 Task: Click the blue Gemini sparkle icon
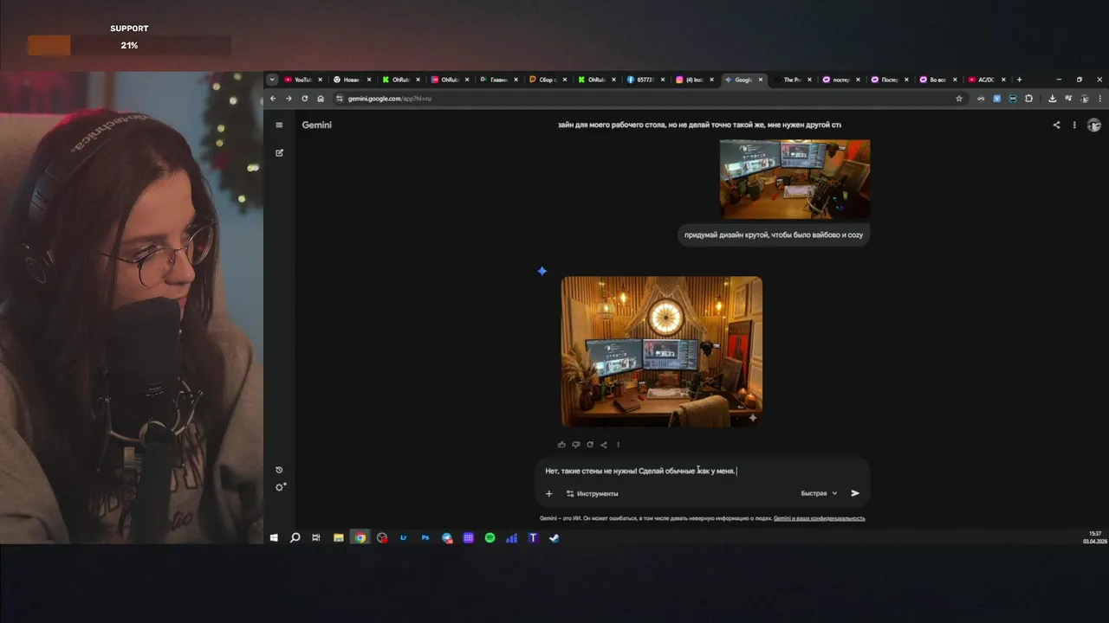pyautogui.click(x=542, y=271)
